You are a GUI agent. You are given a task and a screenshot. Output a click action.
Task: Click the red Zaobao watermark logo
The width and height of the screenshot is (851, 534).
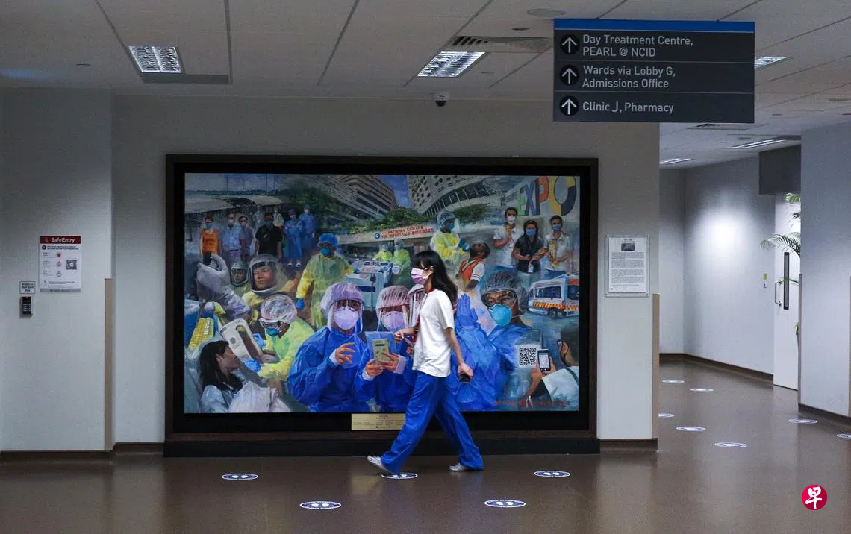814,497
